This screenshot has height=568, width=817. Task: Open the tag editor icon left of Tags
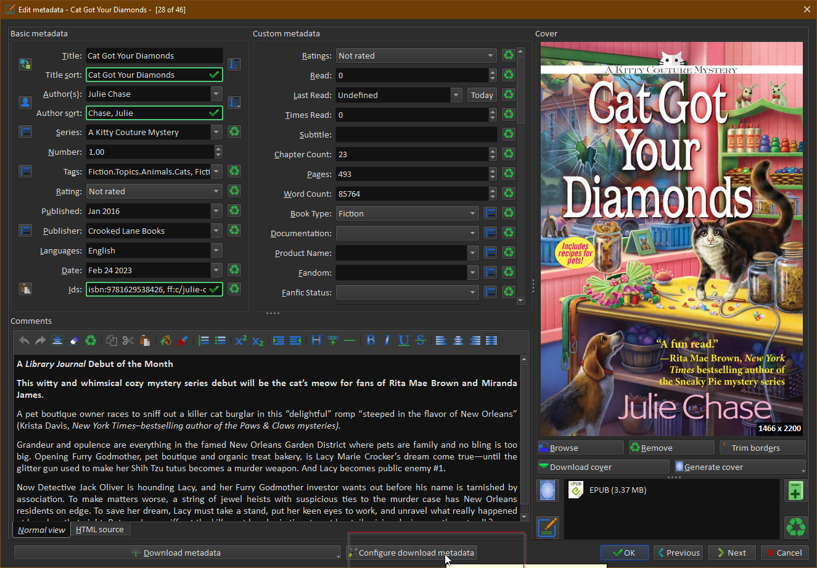25,171
